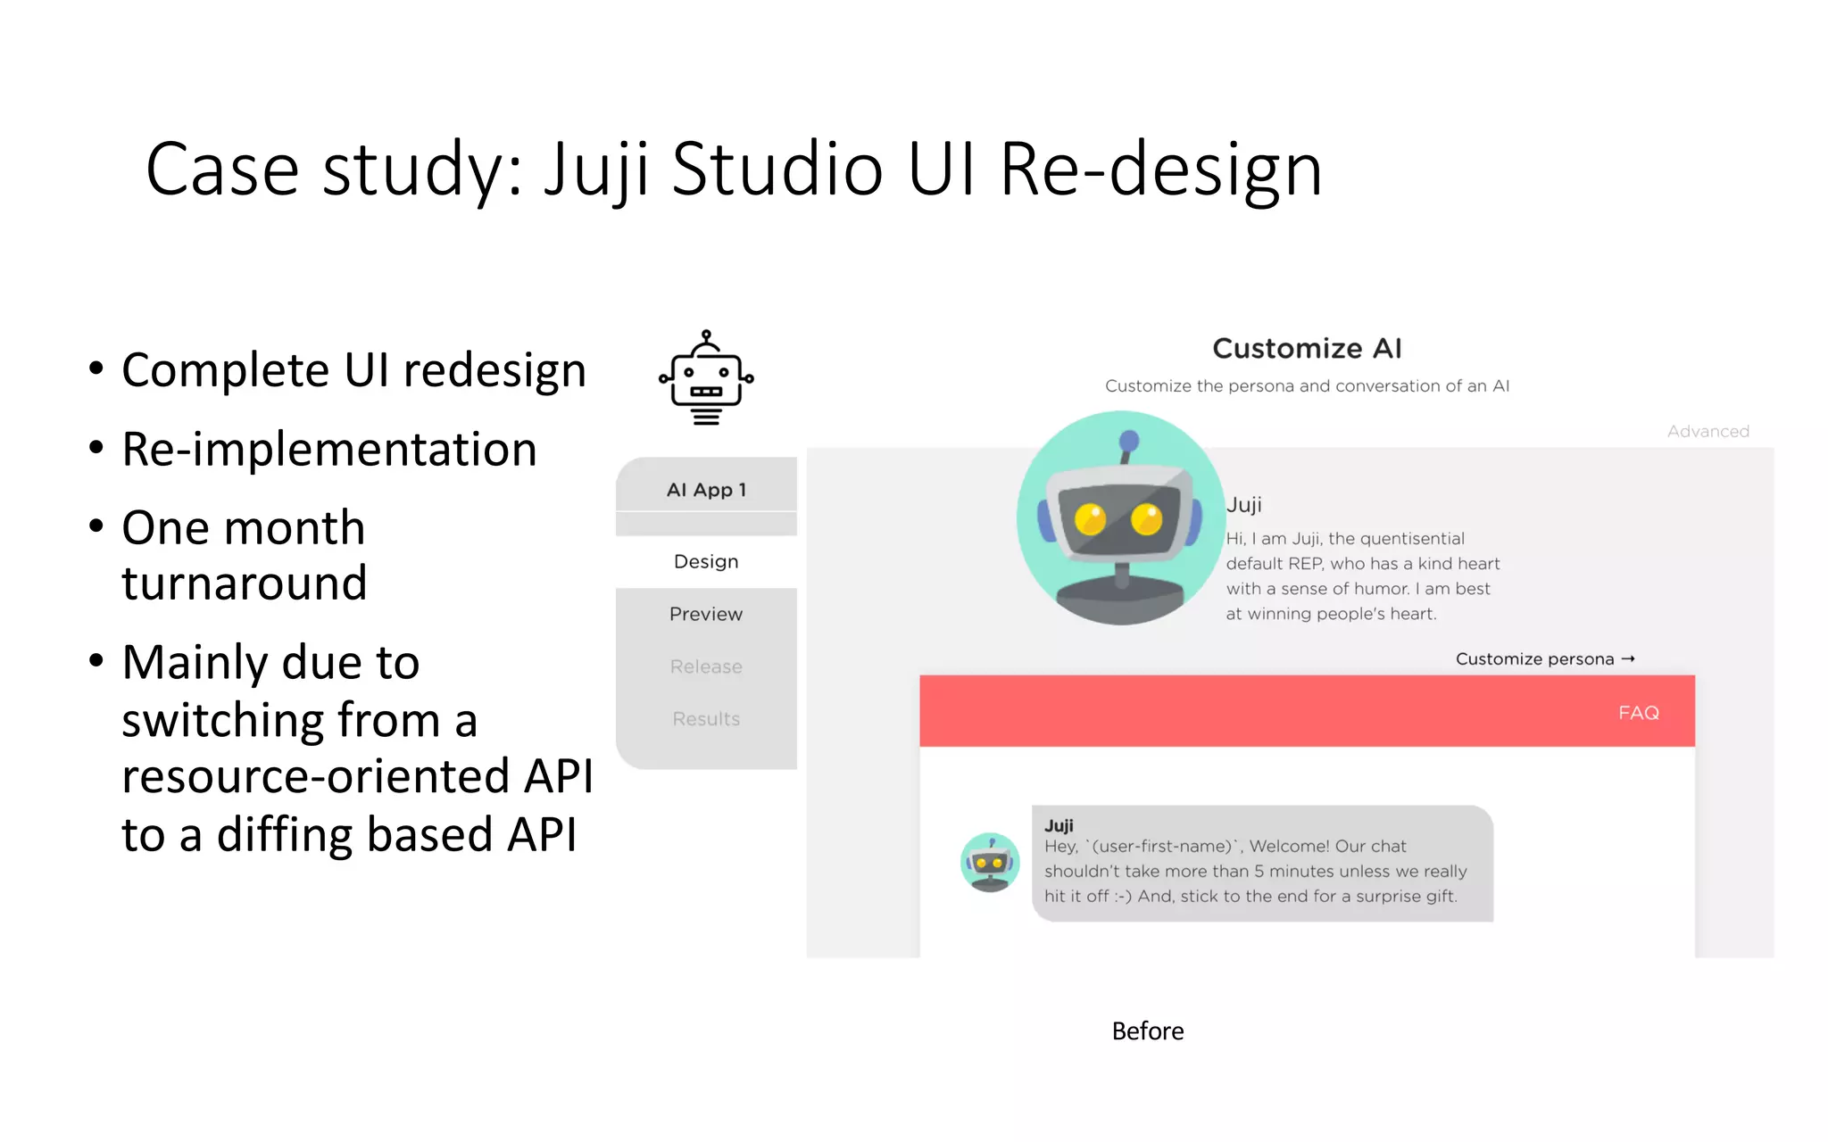Click the robot outline logo icon
The height and width of the screenshot is (1142, 1828).
pyautogui.click(x=706, y=378)
